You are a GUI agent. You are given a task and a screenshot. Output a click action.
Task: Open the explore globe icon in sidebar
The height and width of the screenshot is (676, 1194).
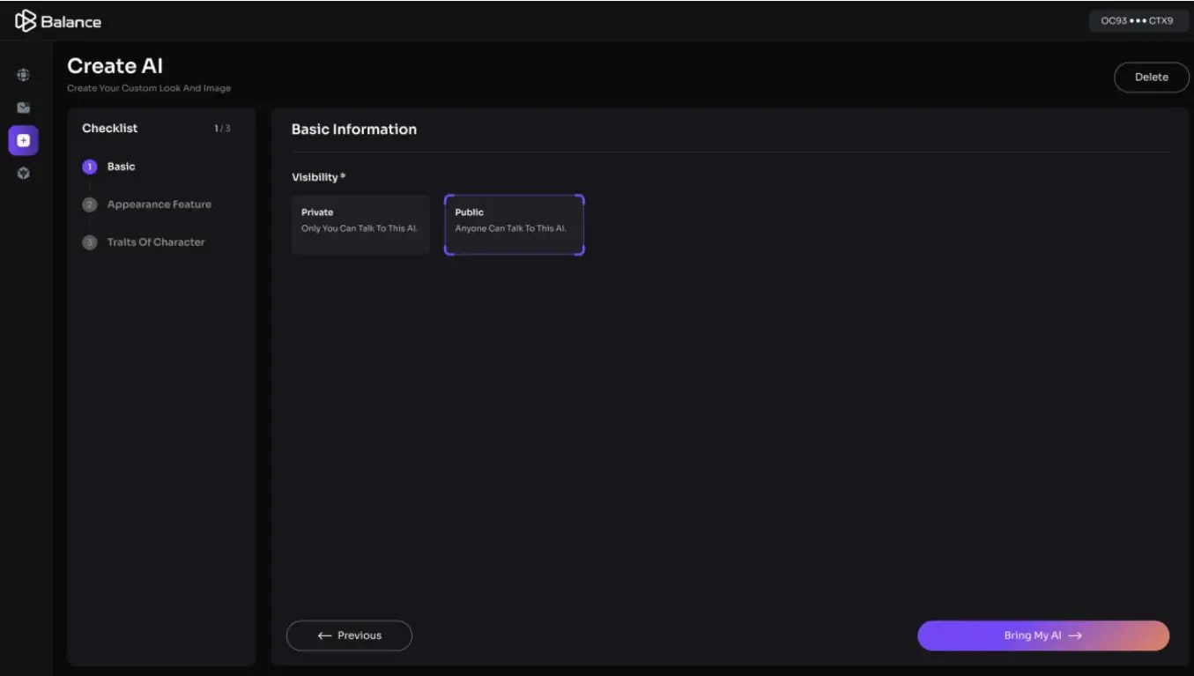23,74
